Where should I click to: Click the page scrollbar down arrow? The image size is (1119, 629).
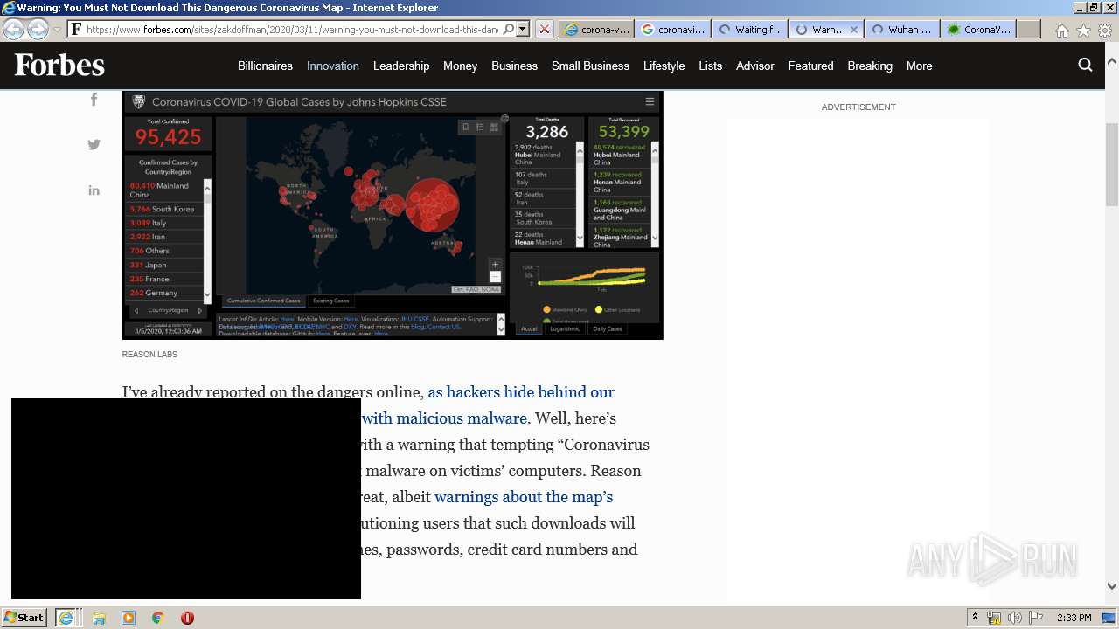[x=1111, y=586]
